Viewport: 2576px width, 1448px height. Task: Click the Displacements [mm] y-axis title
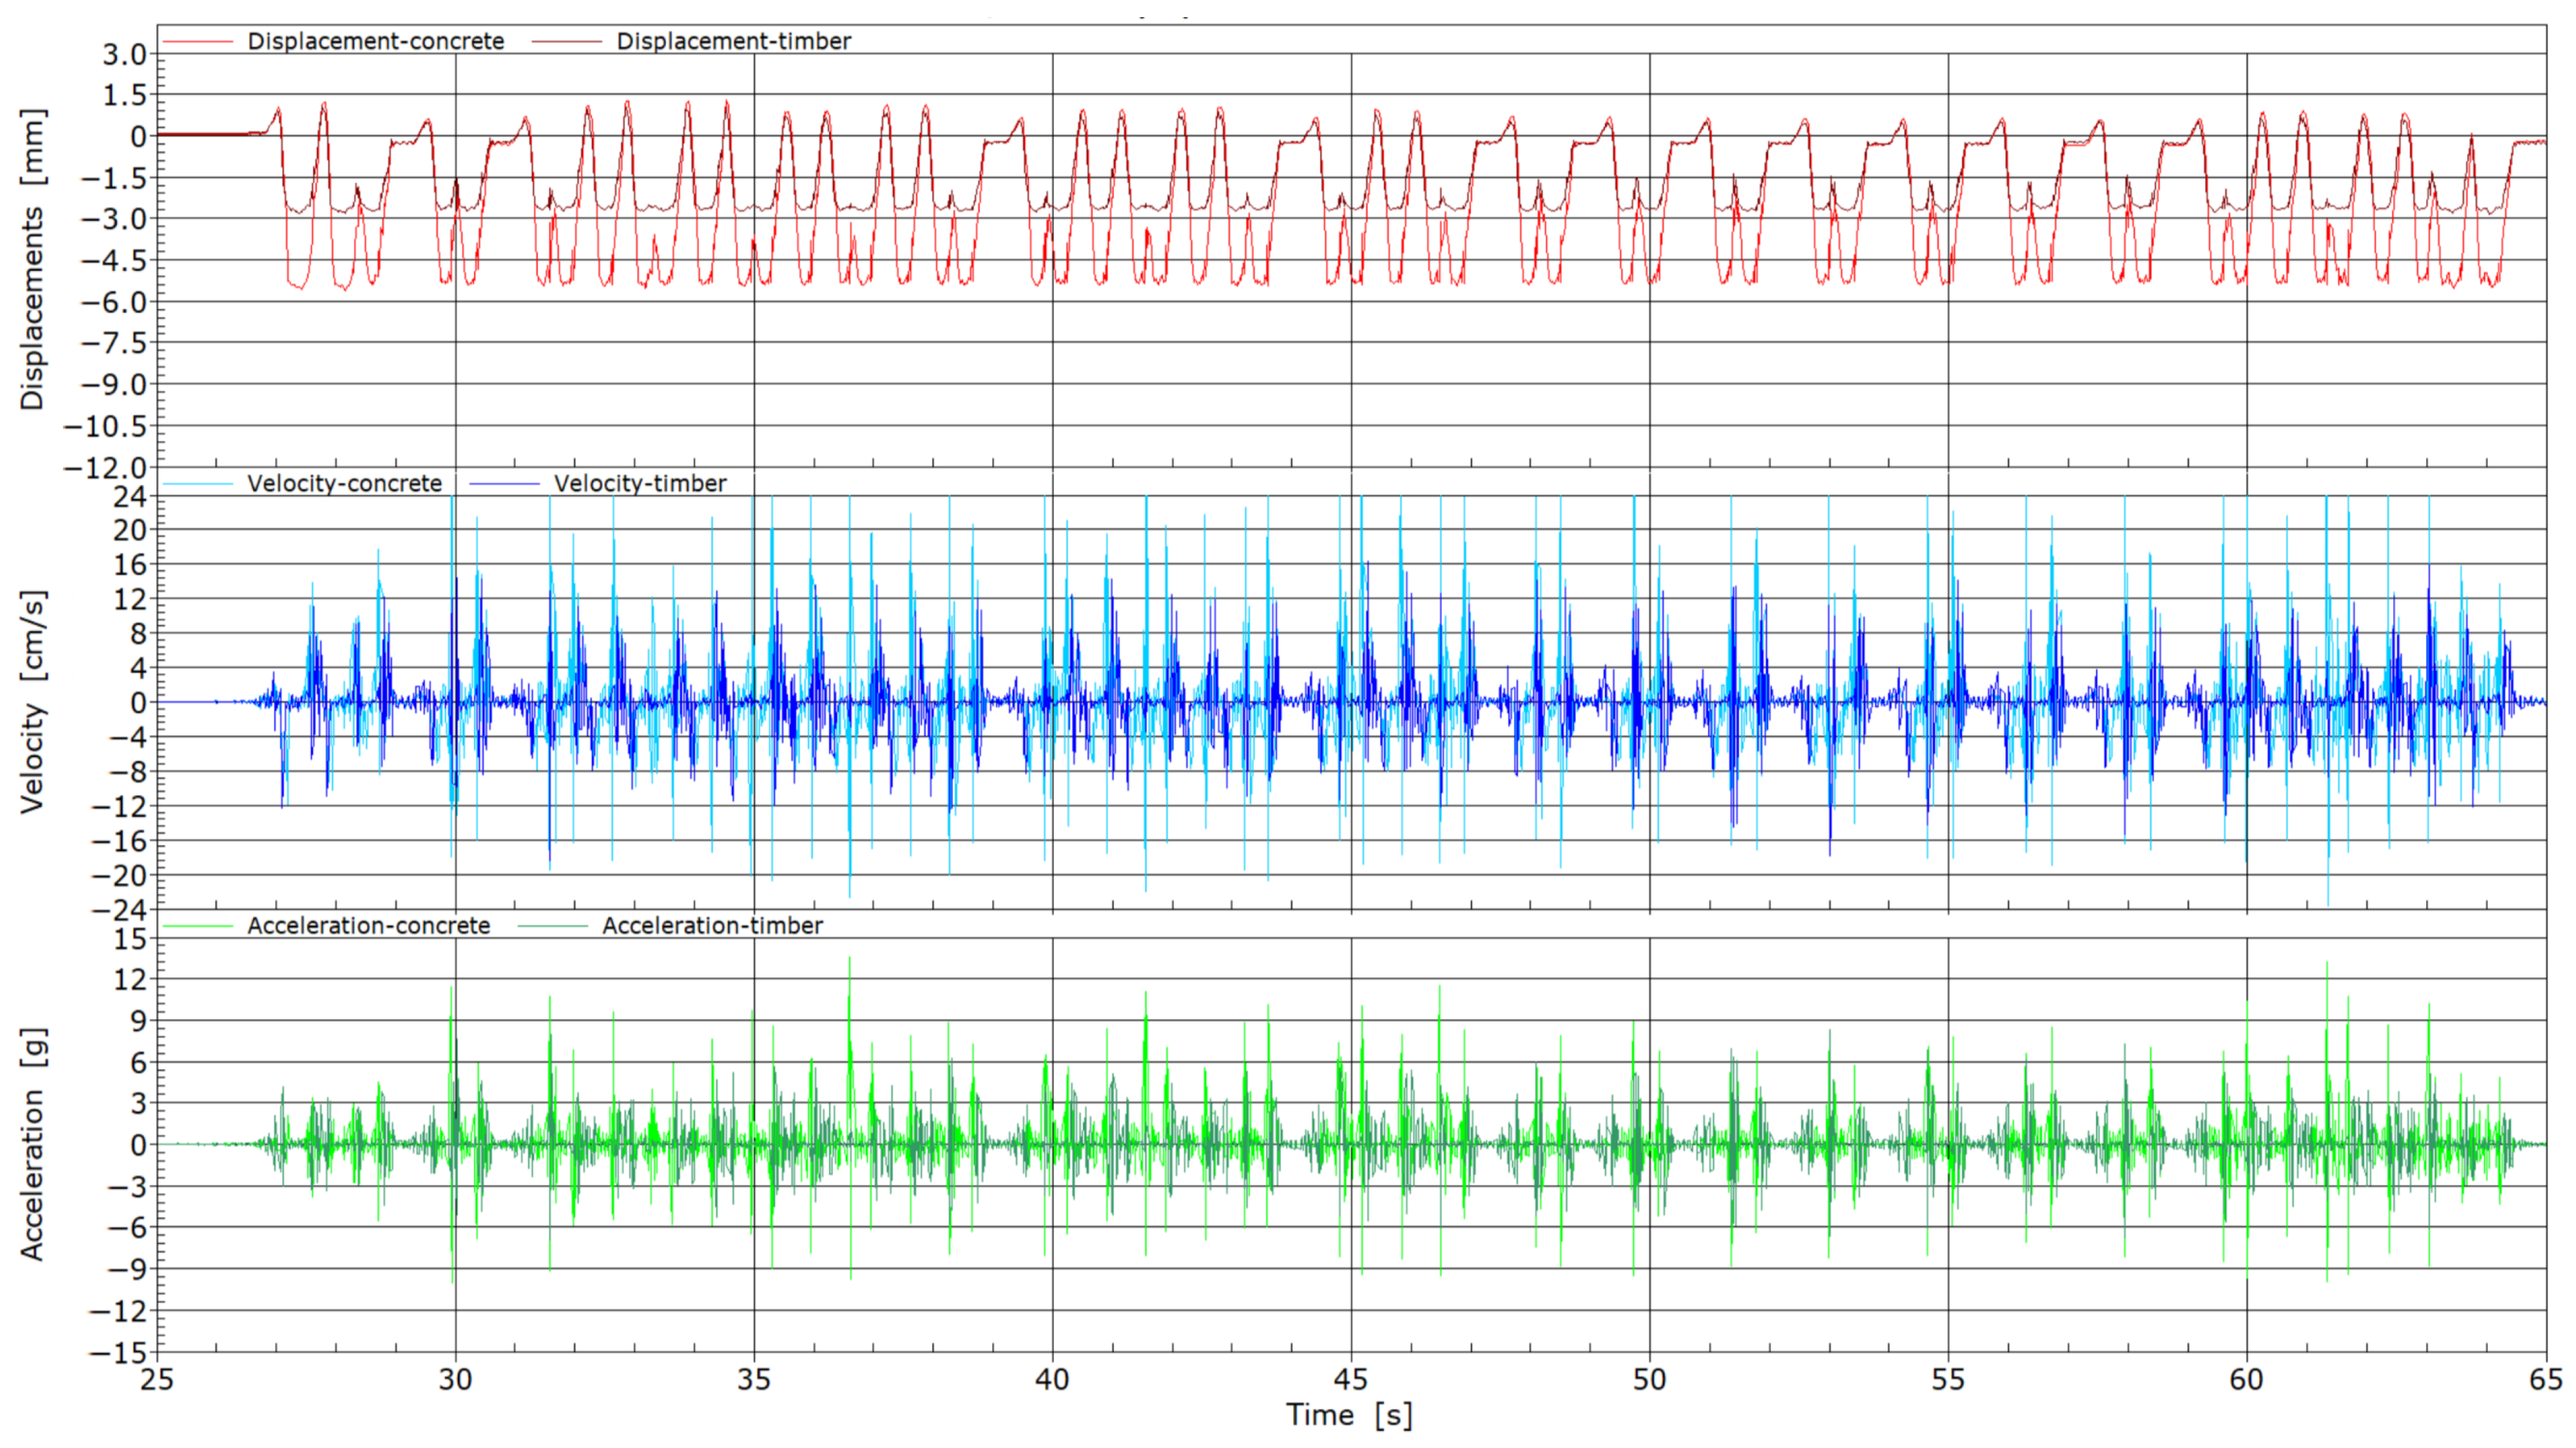click(x=33, y=260)
